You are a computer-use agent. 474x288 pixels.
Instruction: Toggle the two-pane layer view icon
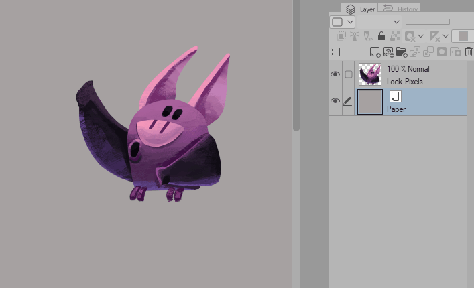coord(335,52)
